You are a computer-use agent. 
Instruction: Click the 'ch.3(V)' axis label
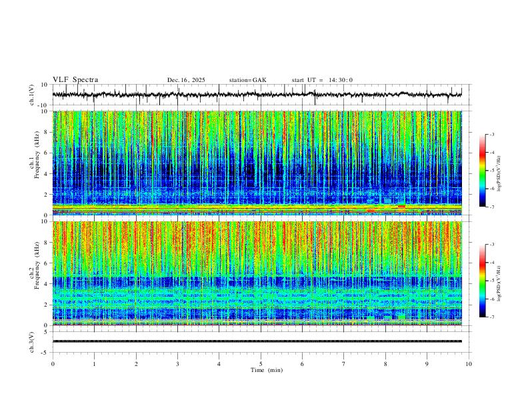32,342
